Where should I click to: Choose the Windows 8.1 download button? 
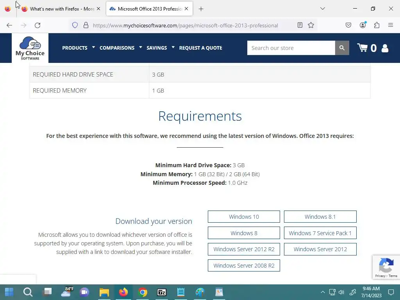coord(320,216)
